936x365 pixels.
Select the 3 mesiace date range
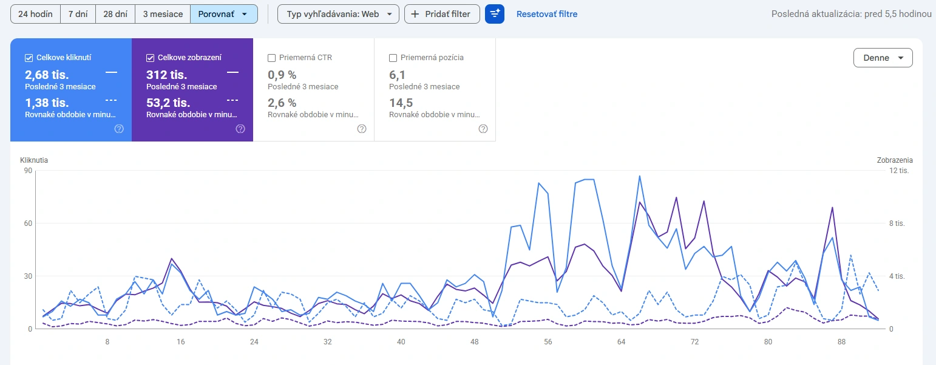[x=163, y=14]
